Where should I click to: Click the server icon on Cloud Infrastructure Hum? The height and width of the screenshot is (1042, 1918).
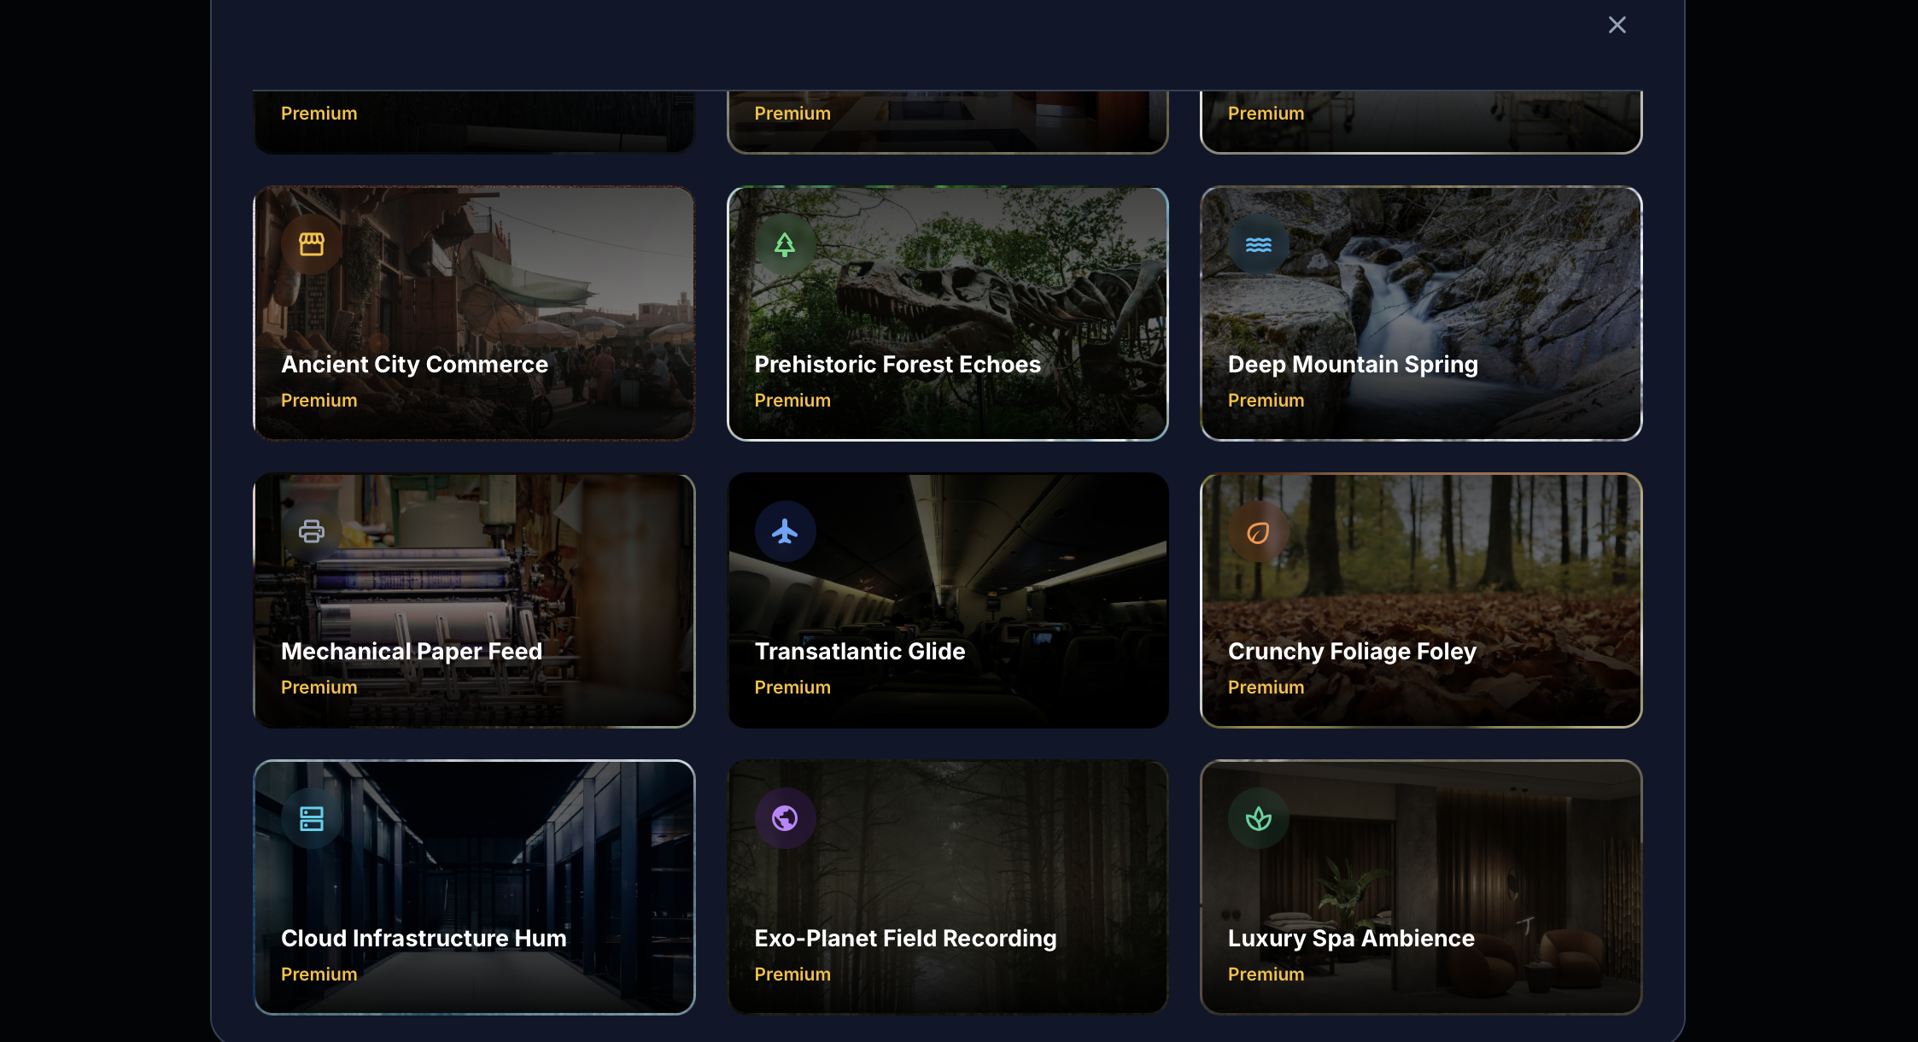[x=312, y=818]
